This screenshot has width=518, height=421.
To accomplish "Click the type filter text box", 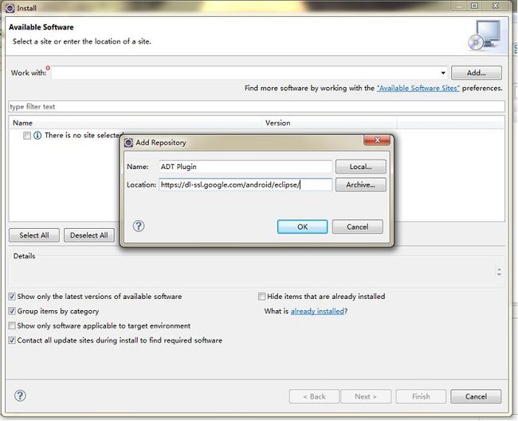I will click(x=257, y=107).
